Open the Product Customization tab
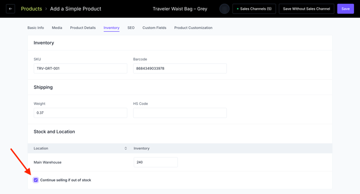The width and height of the screenshot is (360, 194). pyautogui.click(x=193, y=28)
